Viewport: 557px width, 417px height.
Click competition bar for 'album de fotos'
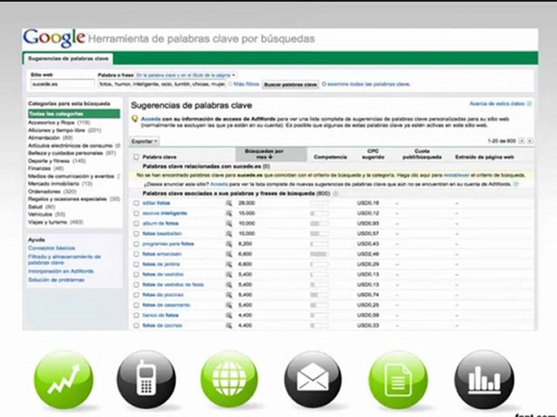coord(319,224)
